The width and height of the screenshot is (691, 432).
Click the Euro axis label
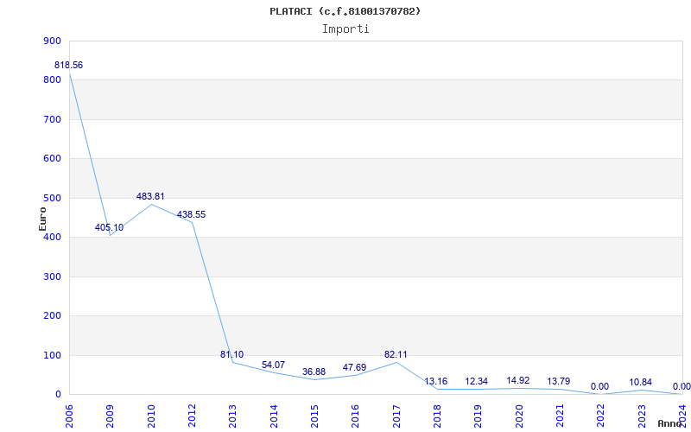tap(42, 219)
